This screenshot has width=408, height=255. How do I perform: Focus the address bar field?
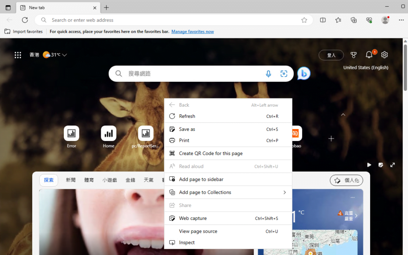(x=174, y=20)
